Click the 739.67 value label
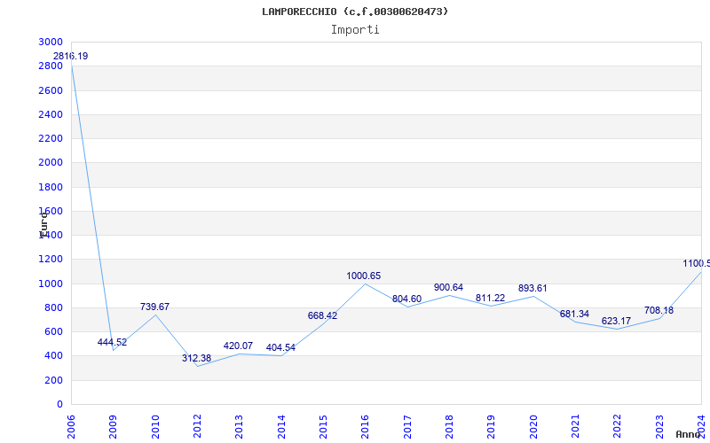 coord(154,307)
